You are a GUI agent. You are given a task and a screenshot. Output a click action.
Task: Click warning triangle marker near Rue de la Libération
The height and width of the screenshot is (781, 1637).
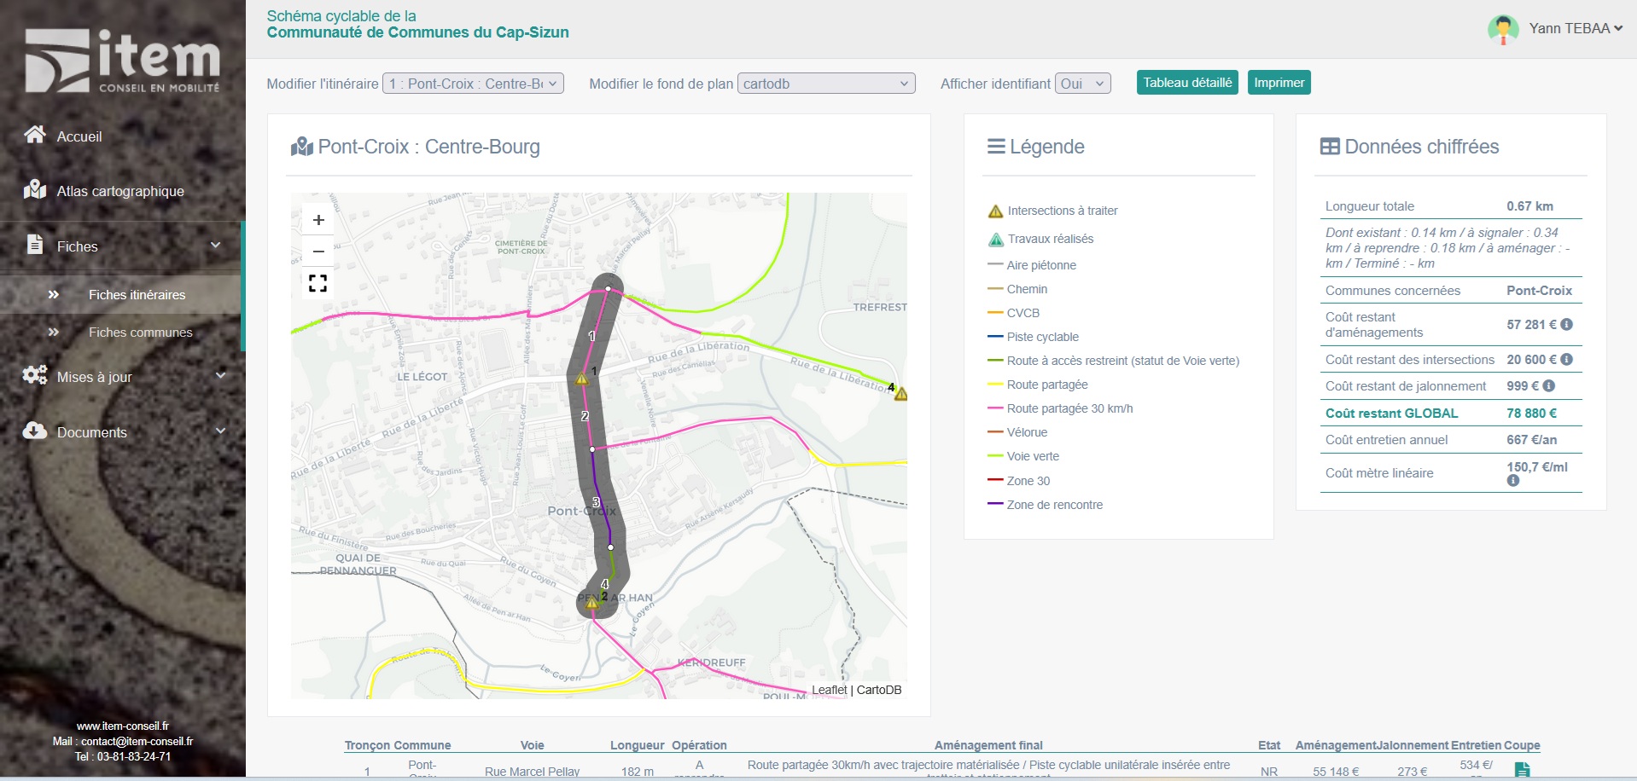click(x=900, y=394)
